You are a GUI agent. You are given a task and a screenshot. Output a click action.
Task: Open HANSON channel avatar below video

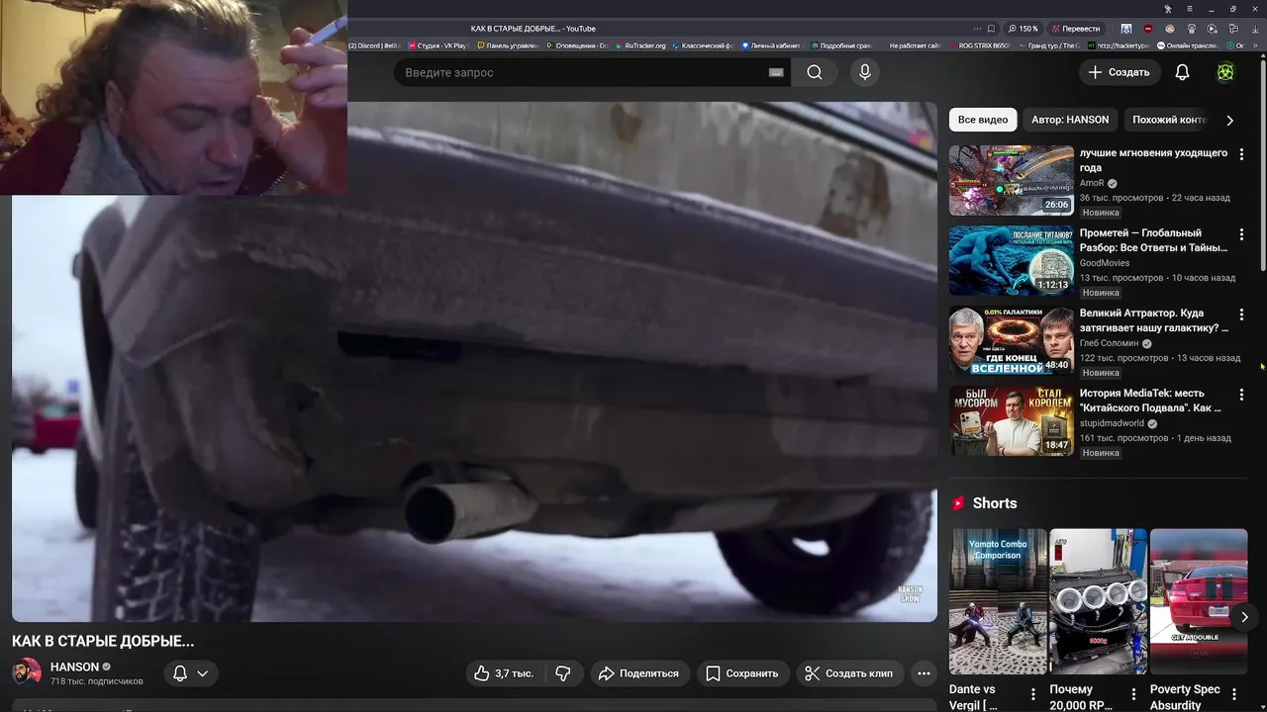(x=27, y=672)
